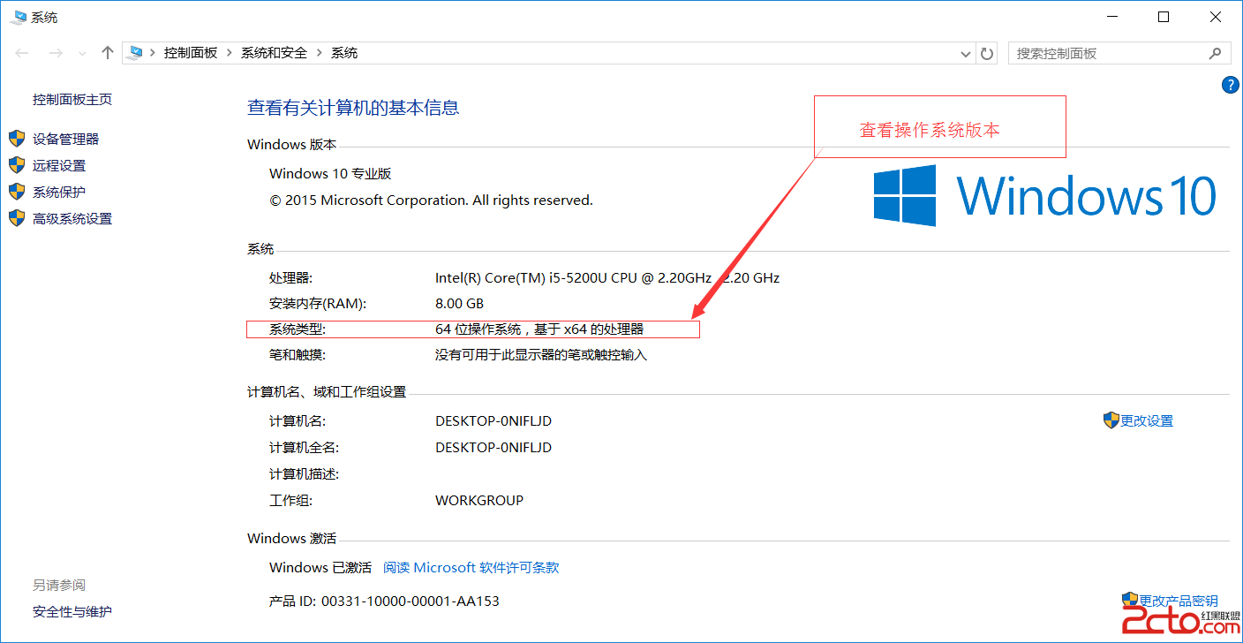Viewport: 1243px width, 643px height.
Task: Click the search magnifier icon
Action: click(1216, 53)
